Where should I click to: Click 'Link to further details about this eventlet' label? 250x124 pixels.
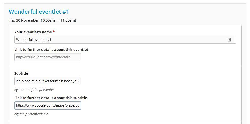[x=51, y=50]
